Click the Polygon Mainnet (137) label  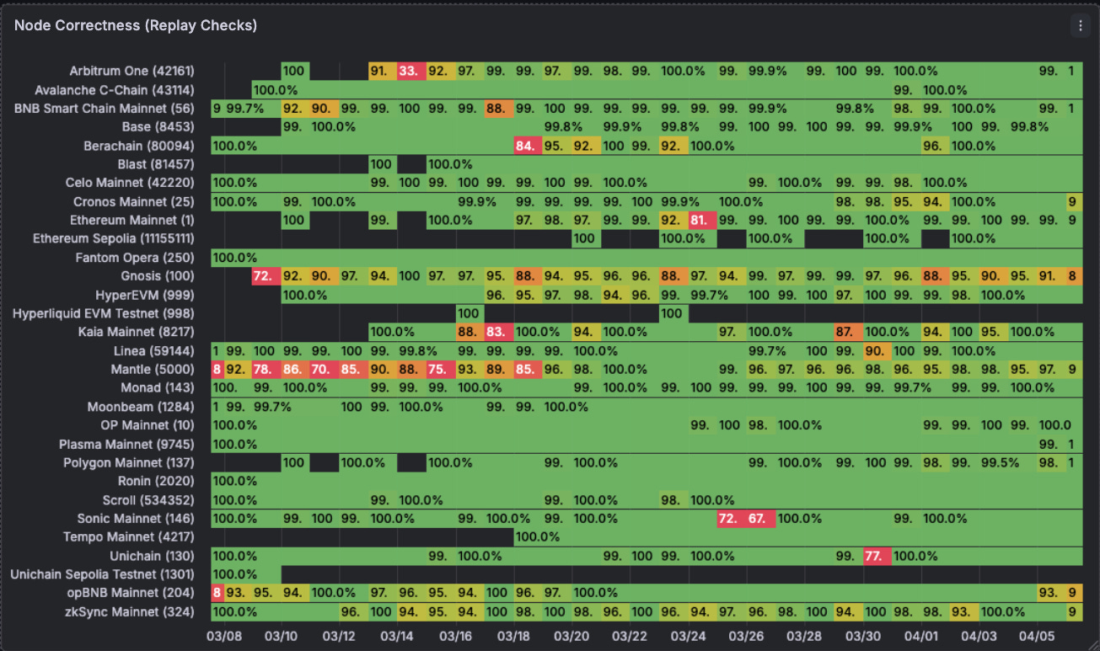point(129,462)
